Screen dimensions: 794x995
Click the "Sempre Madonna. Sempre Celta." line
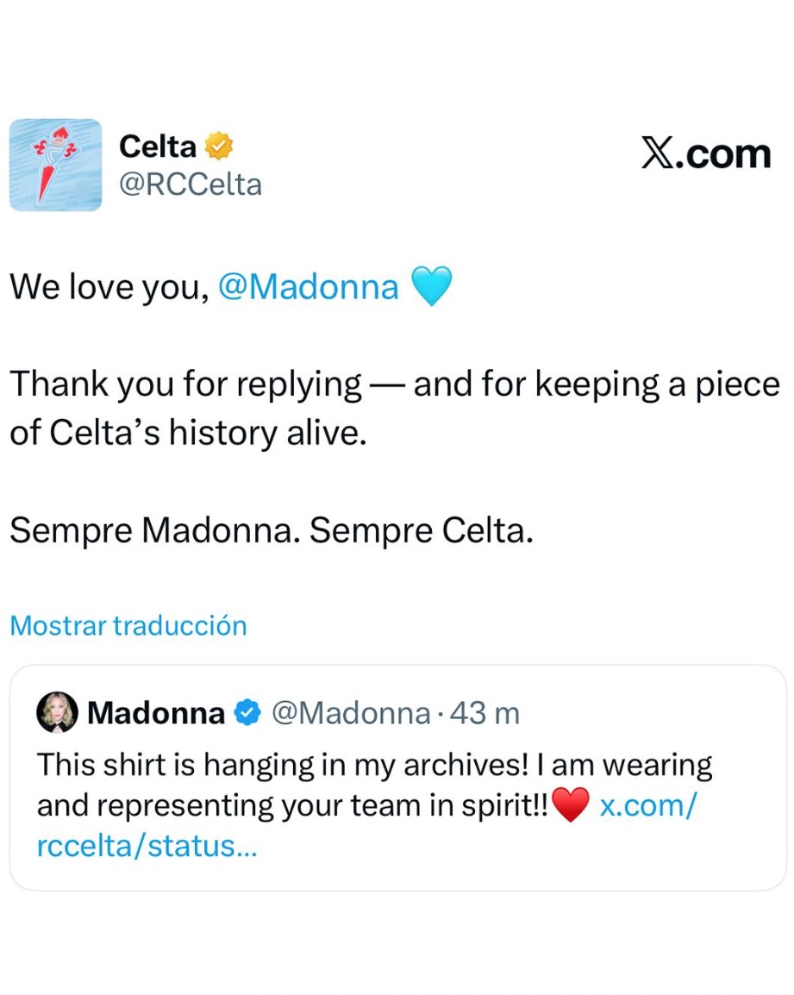click(272, 531)
